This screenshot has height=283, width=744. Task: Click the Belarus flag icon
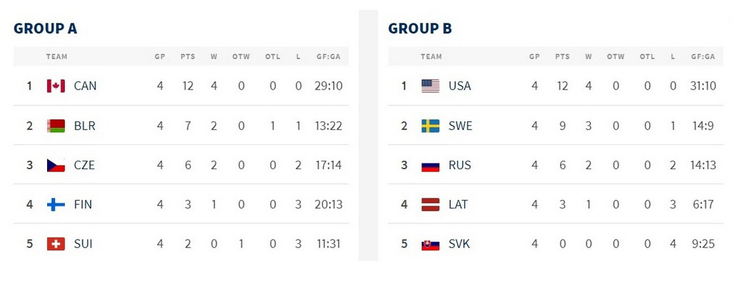[56, 125]
